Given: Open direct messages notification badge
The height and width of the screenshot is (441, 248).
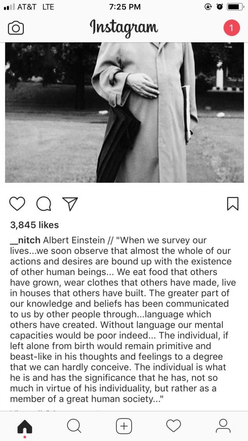Looking at the screenshot, I should point(231,28).
